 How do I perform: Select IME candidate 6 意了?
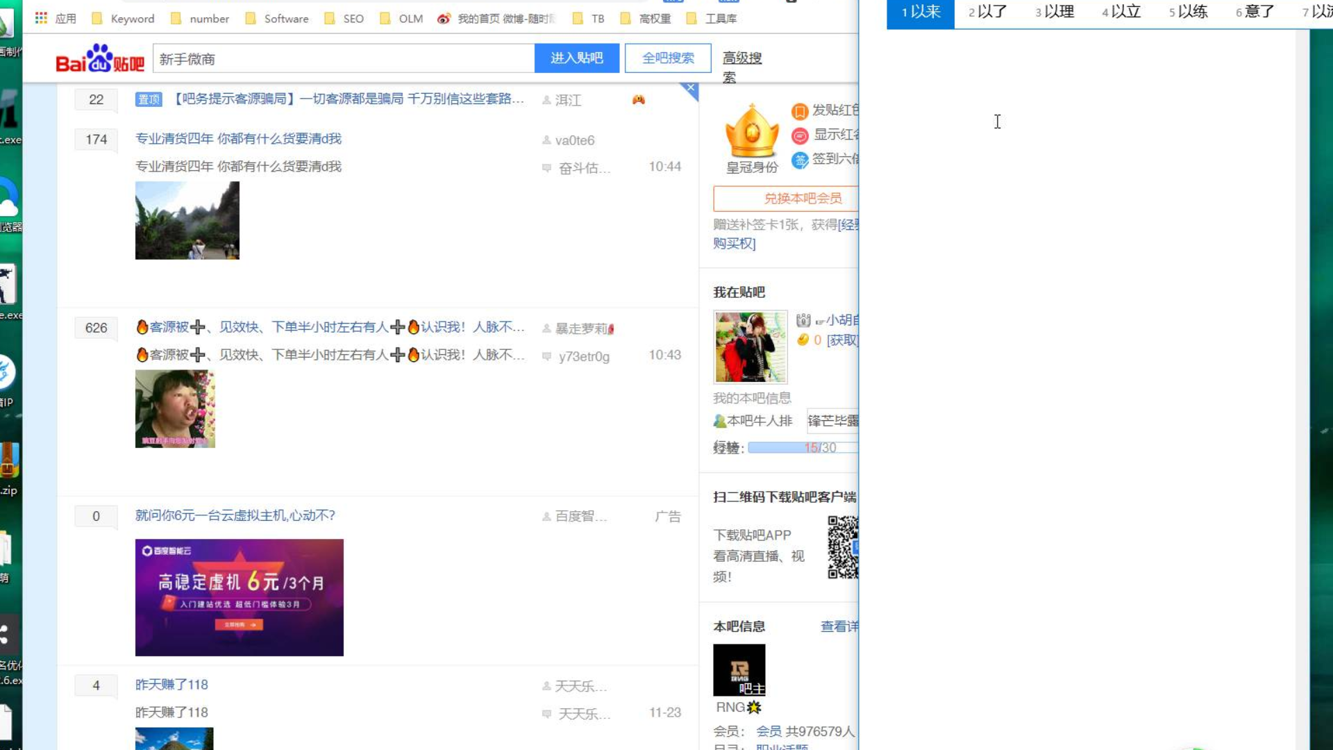[x=1255, y=12]
